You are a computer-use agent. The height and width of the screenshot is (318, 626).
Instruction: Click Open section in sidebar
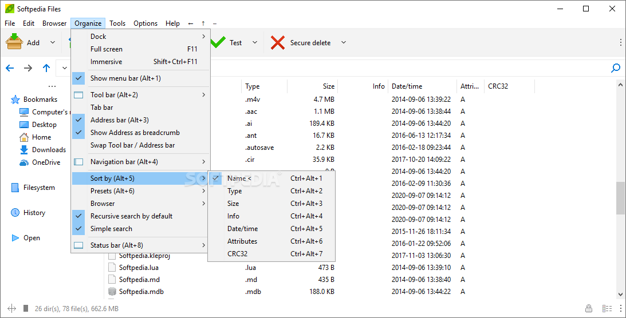[26, 238]
